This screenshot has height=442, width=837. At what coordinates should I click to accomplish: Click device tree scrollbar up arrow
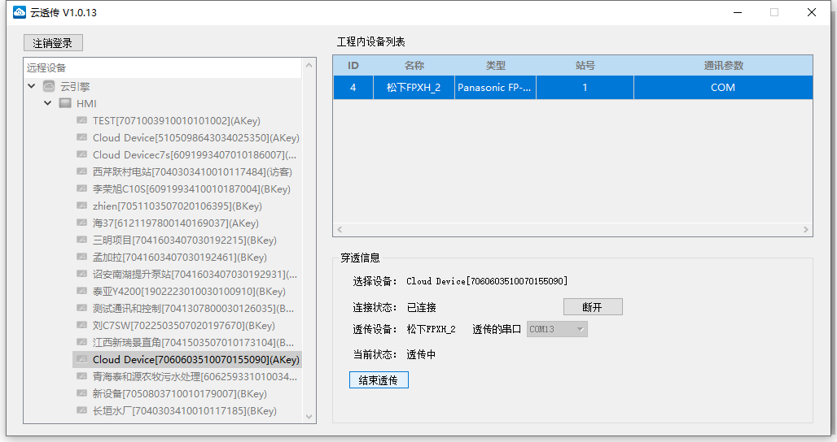(309, 64)
